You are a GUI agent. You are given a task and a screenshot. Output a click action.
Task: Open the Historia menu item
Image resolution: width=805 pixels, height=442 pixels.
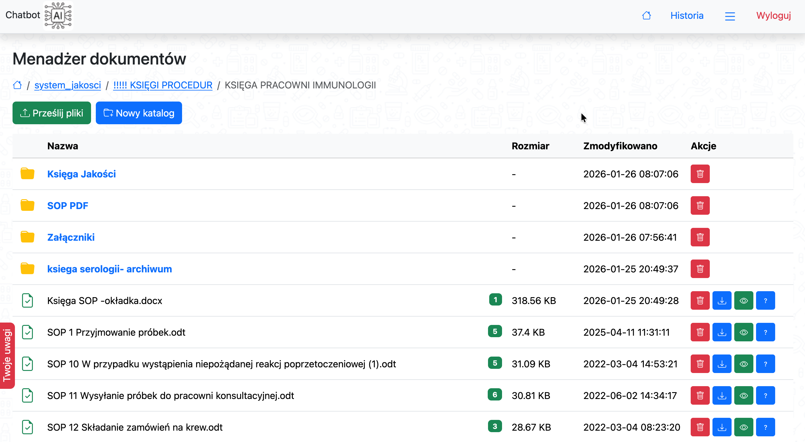coord(687,15)
